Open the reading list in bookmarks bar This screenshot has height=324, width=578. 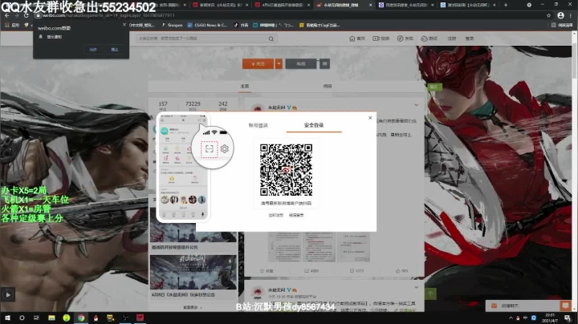[562, 25]
